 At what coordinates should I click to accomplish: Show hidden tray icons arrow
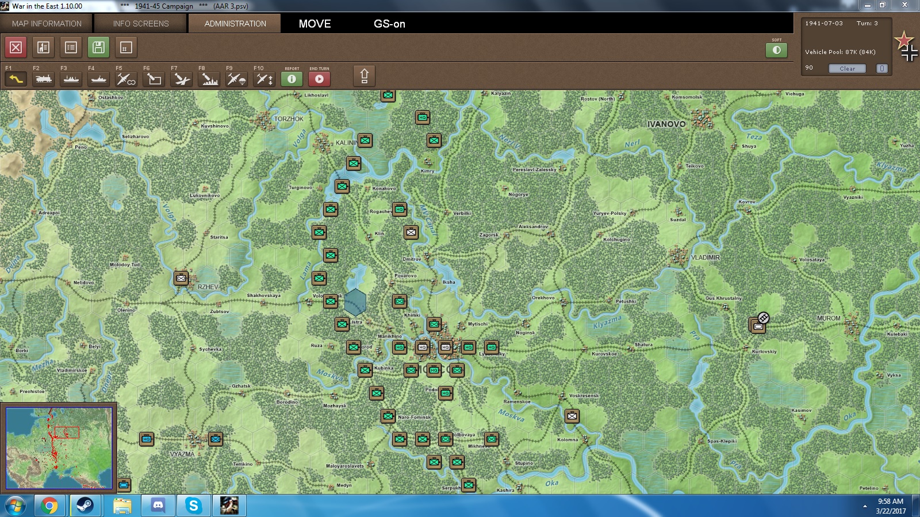pos(865,506)
